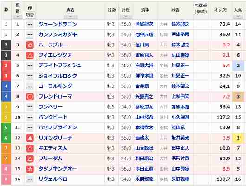246x186 pixels.
Task: Open trainer page for 坂井英光
Action: 180,138
